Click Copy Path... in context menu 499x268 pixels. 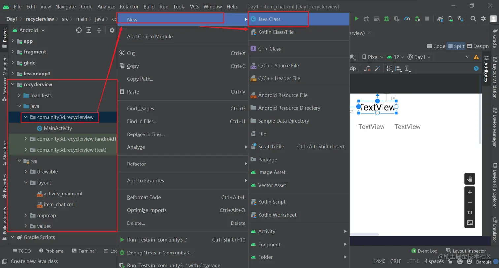(x=183, y=79)
